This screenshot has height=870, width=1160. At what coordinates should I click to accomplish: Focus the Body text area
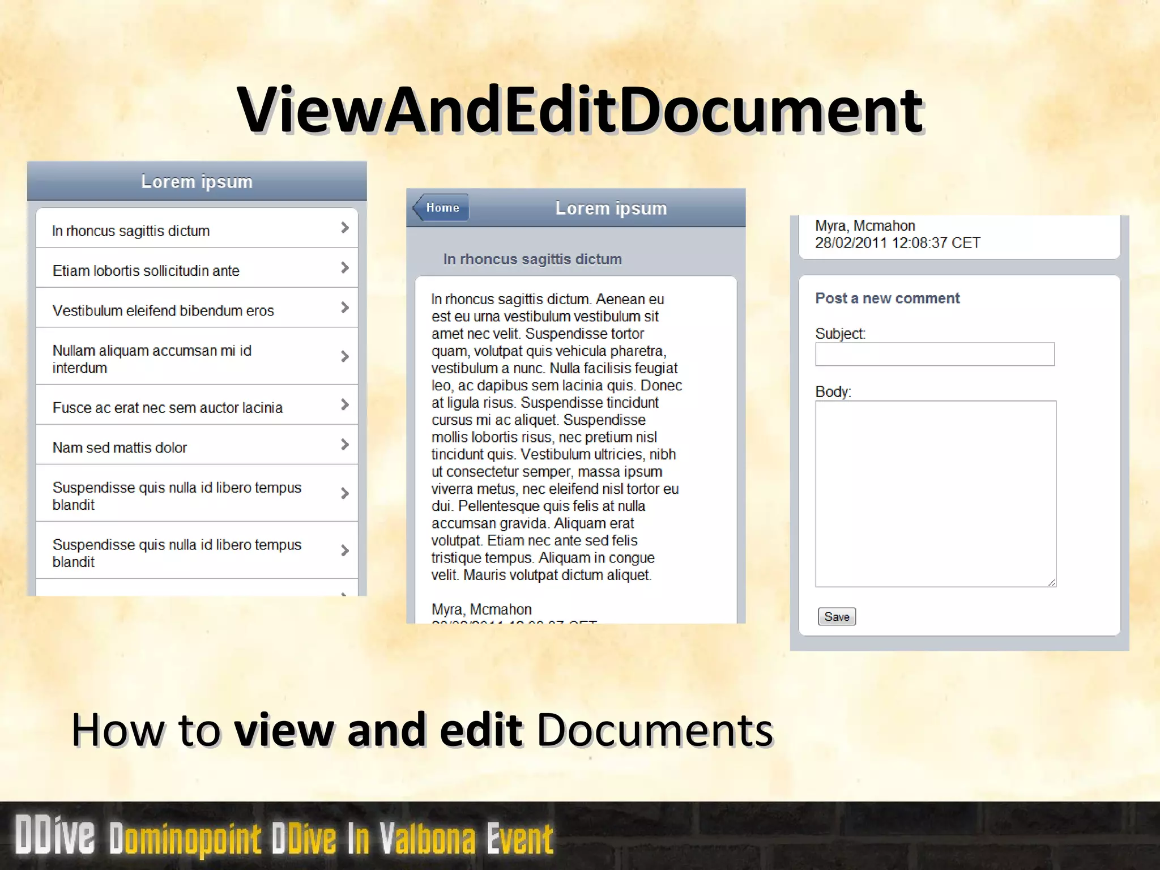click(936, 493)
